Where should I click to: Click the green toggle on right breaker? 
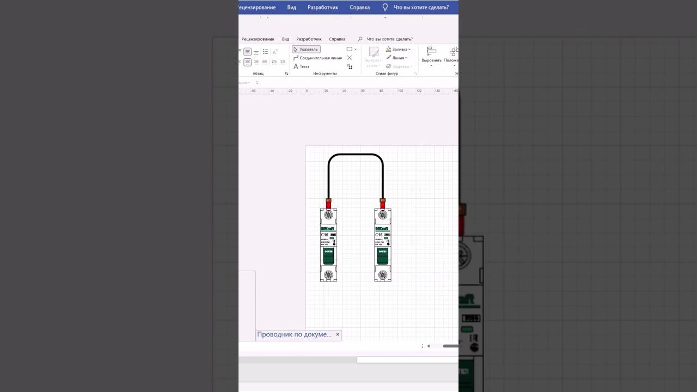coord(383,256)
